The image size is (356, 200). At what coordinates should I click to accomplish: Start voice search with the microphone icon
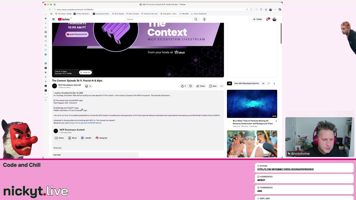click(x=204, y=19)
